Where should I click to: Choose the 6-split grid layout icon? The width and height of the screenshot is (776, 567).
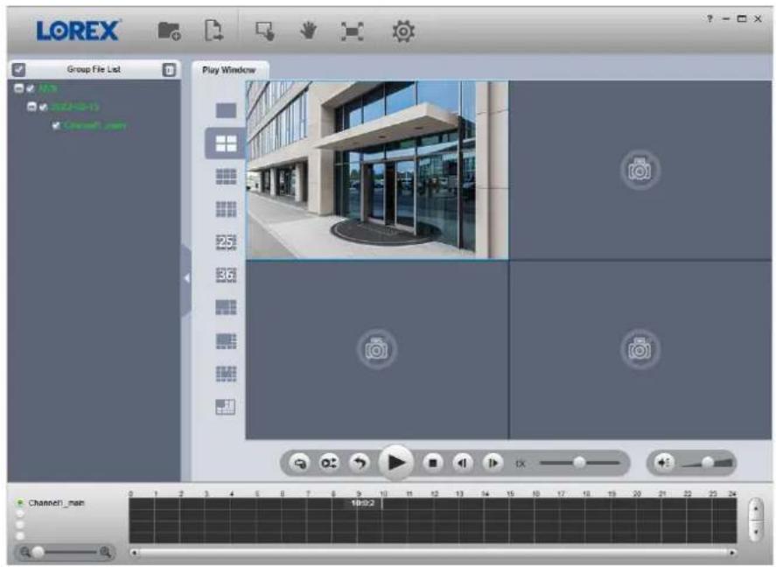[x=227, y=176]
